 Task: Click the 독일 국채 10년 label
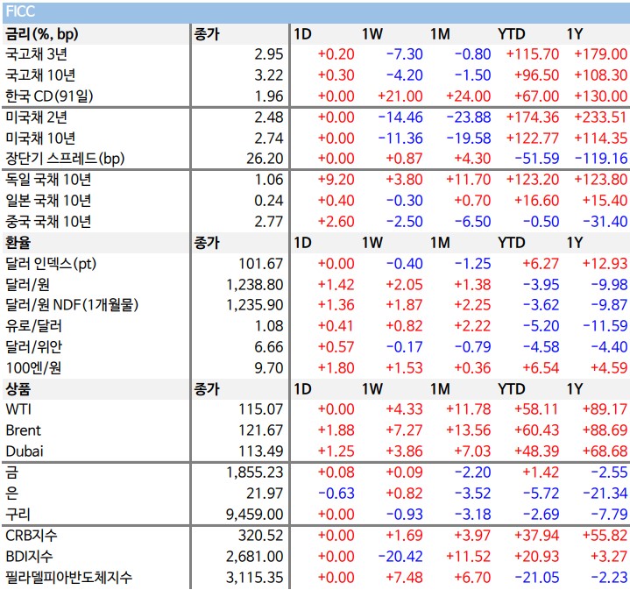pos(48,180)
